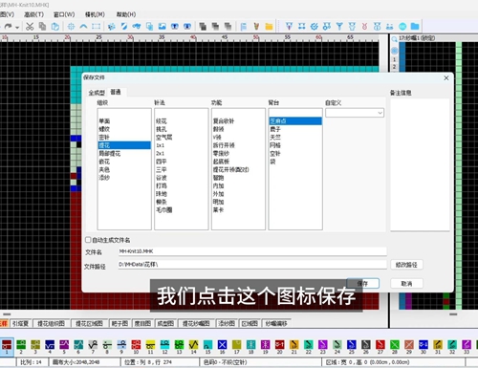
Task: Select color swatch number 10 in the palette
Action: coord(136,346)
